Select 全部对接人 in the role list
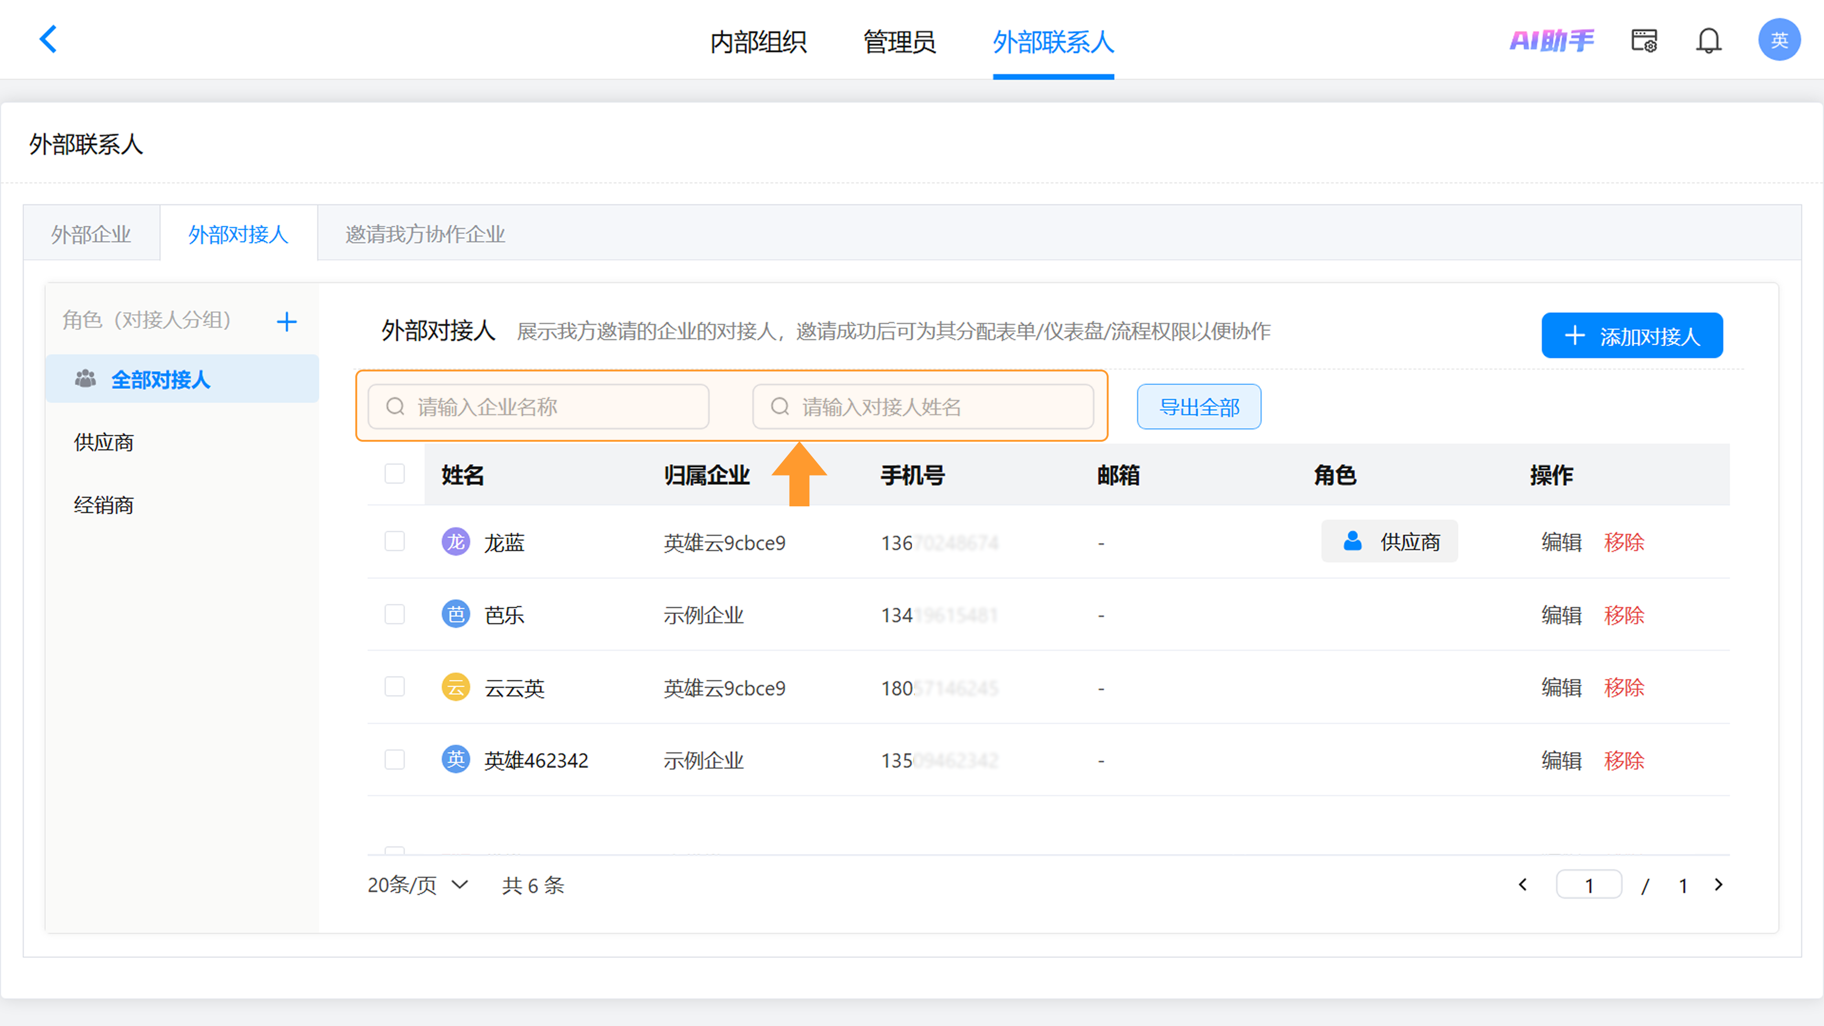 coord(182,379)
